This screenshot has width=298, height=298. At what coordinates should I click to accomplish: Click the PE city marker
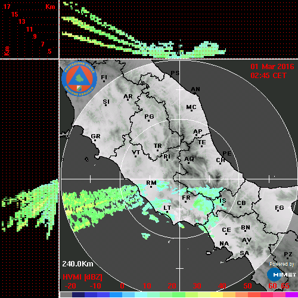(x=227, y=154)
